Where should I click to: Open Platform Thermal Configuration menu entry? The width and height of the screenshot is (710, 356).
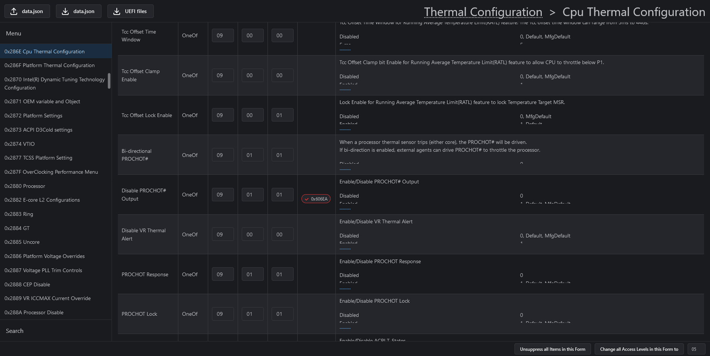click(x=50, y=65)
